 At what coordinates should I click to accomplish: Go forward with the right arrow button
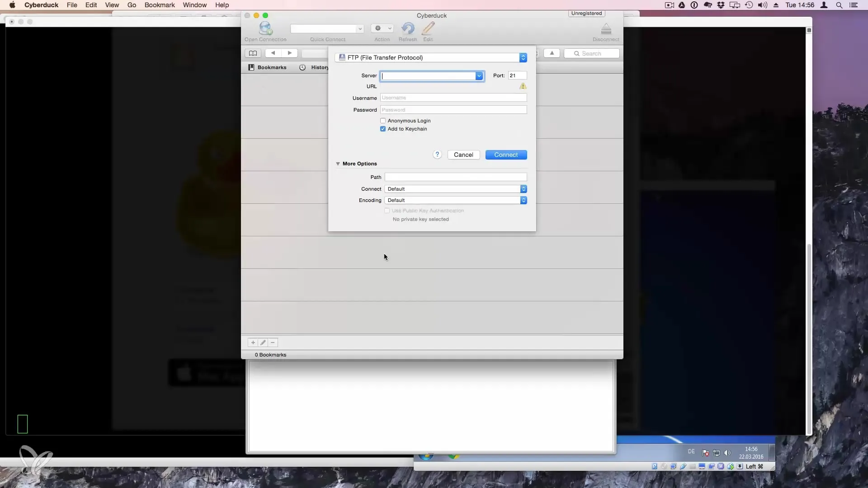click(x=290, y=53)
